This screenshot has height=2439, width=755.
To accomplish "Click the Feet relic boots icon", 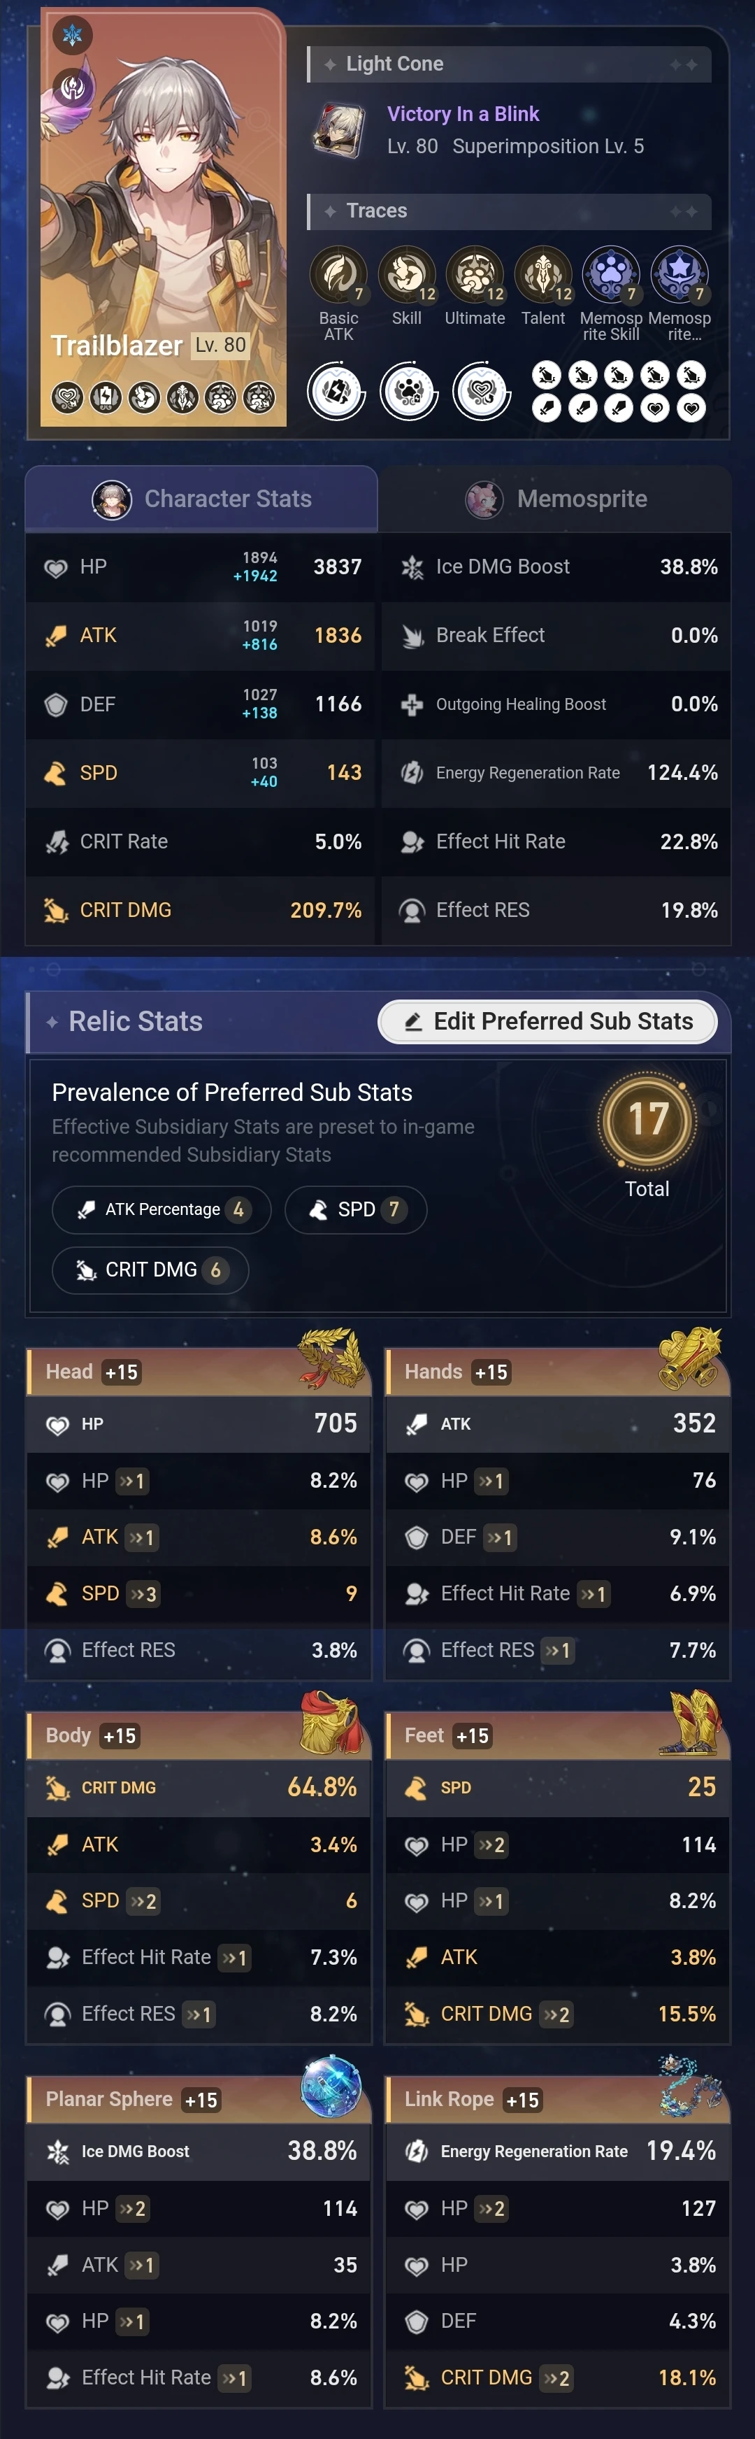I will [x=694, y=1722].
